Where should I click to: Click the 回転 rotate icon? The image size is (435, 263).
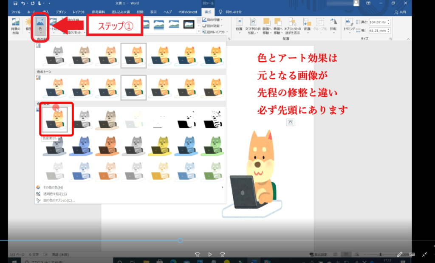333,25
